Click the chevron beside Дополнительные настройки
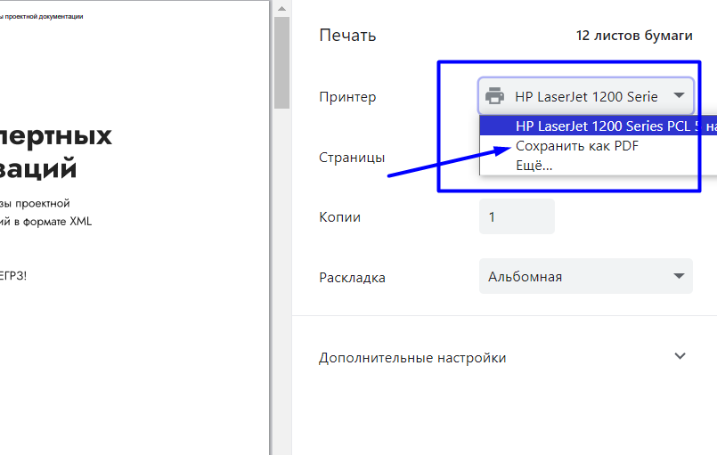Screen dimensions: 717x455 coord(680,356)
